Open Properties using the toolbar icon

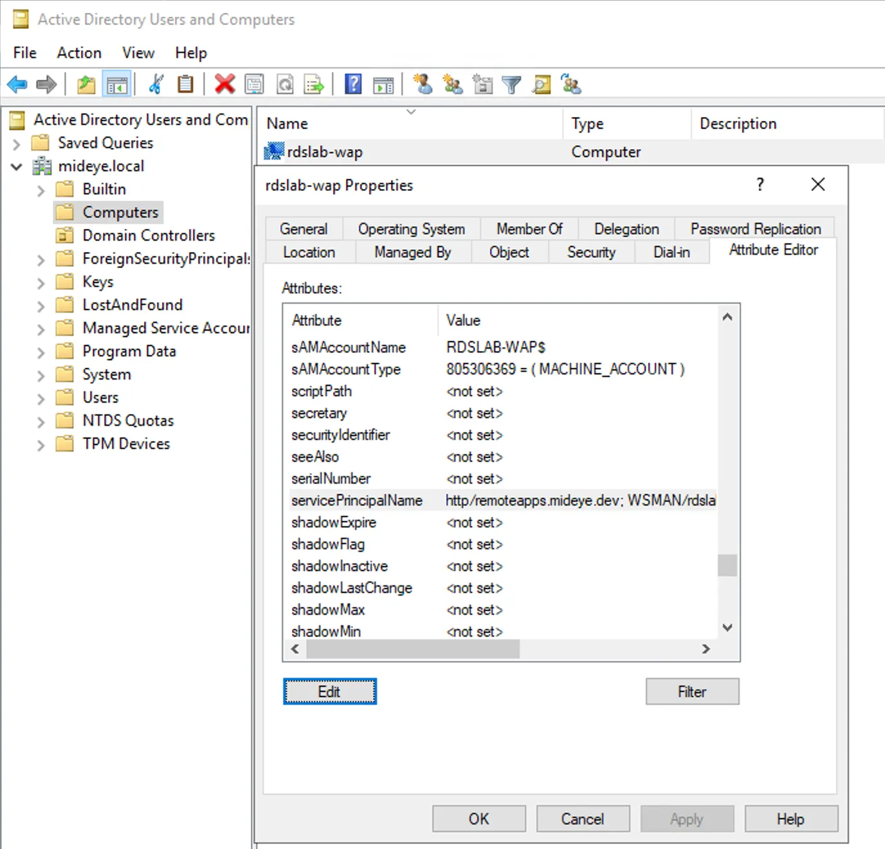pos(254,84)
